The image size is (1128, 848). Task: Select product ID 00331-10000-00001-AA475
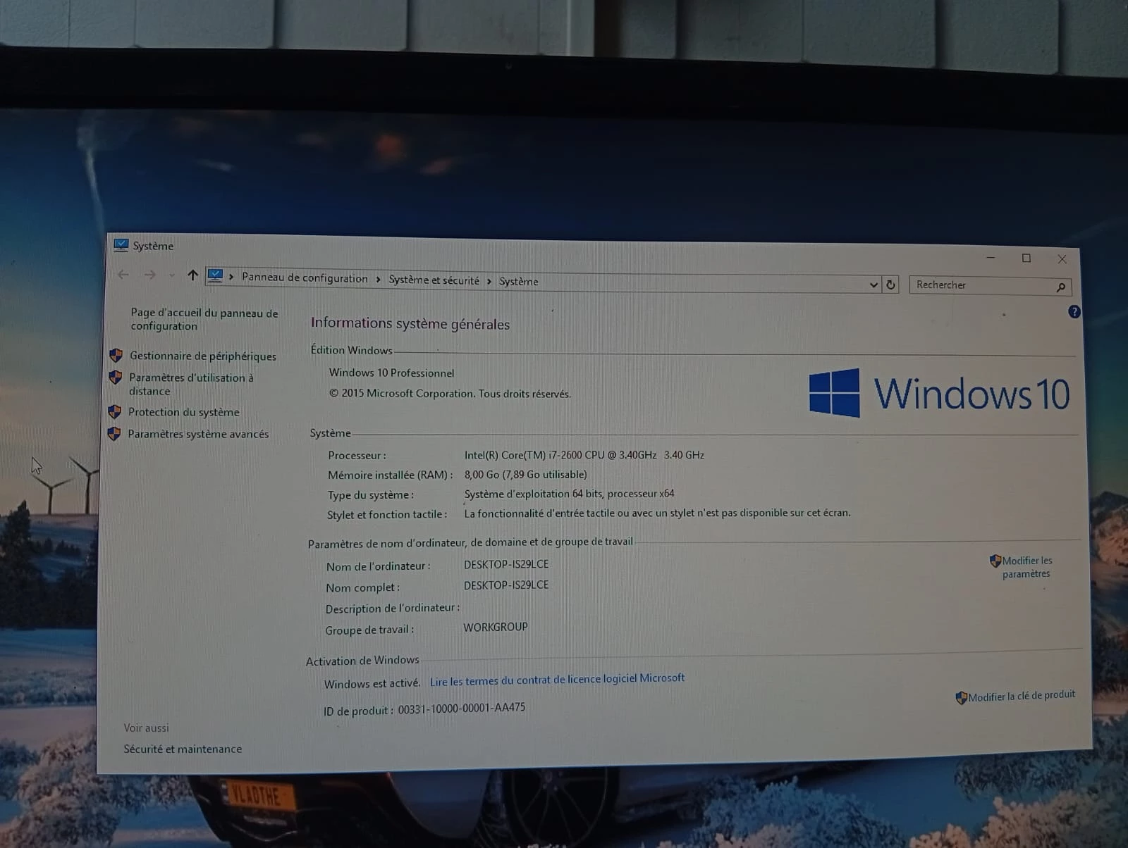(x=461, y=709)
